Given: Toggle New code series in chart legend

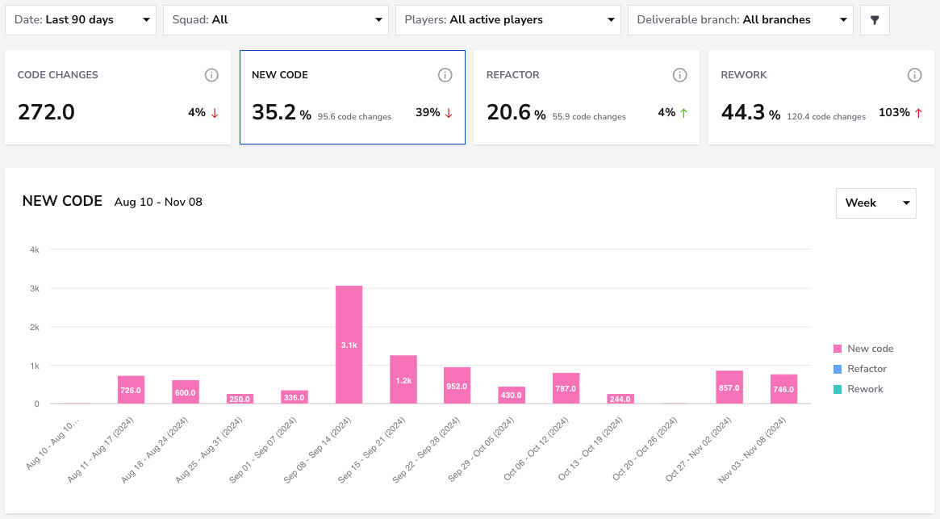Looking at the screenshot, I should [x=863, y=349].
